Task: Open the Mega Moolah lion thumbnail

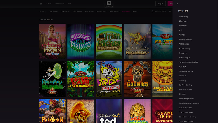Action: [137, 111]
